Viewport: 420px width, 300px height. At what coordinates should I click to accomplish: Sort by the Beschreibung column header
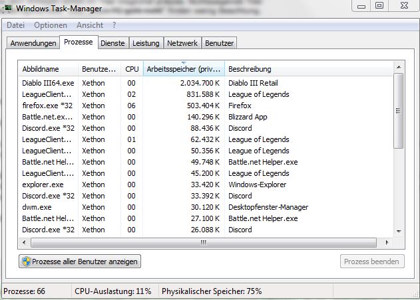tap(309, 69)
